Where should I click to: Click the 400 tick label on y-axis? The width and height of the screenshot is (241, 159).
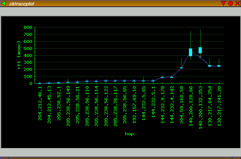click(28, 55)
